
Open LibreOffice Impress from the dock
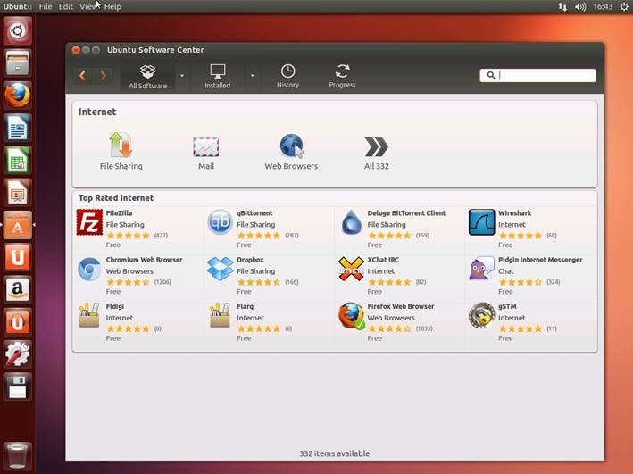17,192
